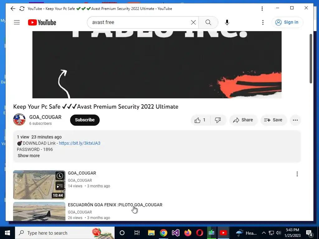Sign in to YouTube

pyautogui.click(x=287, y=22)
